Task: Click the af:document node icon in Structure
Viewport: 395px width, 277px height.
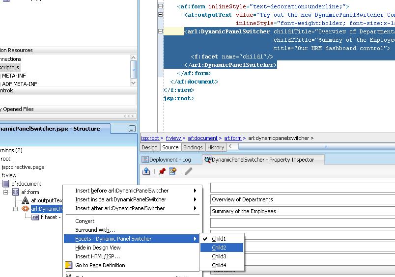Action: click(x=6, y=184)
